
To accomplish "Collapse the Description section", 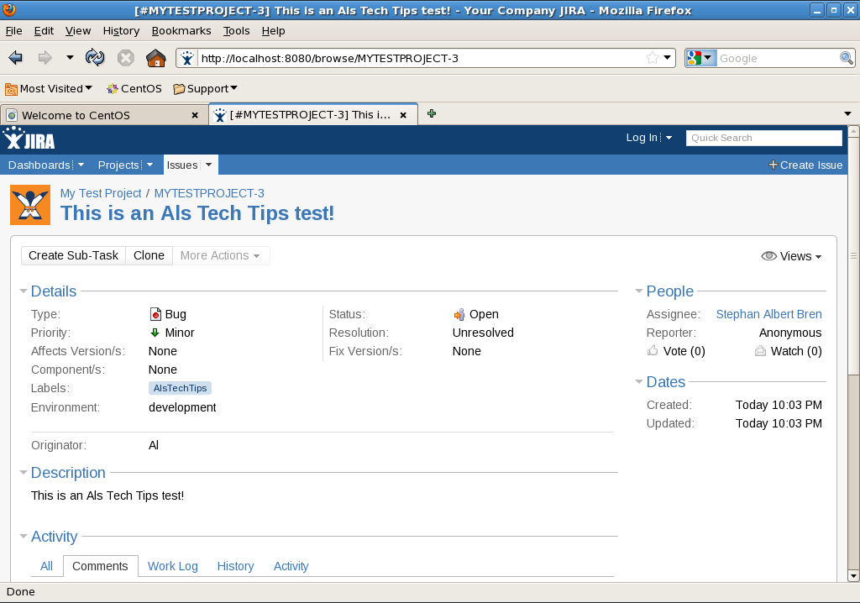I will click(23, 473).
